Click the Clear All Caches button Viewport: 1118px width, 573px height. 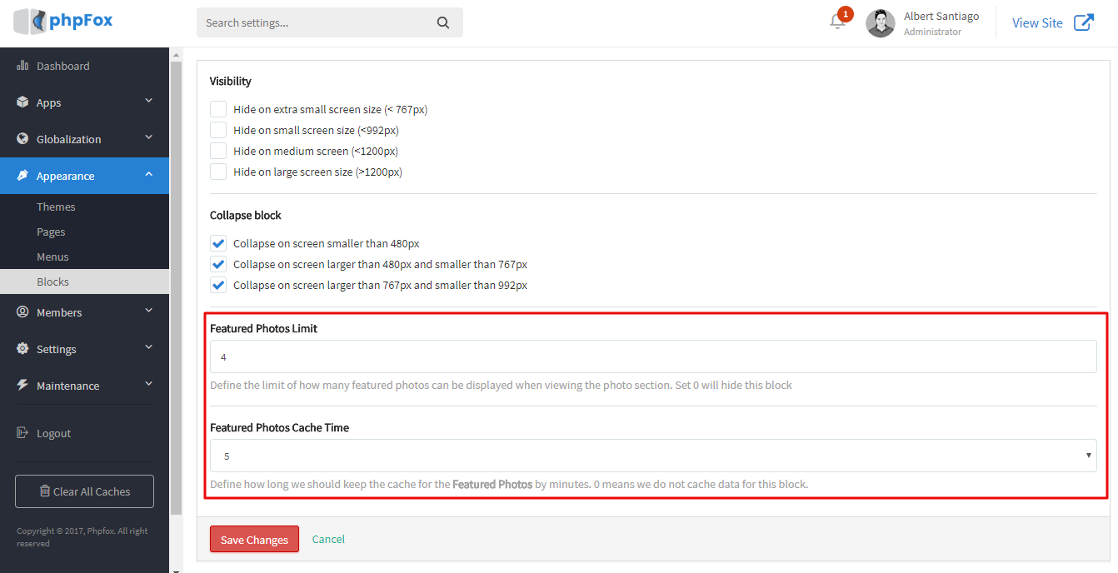tap(84, 491)
